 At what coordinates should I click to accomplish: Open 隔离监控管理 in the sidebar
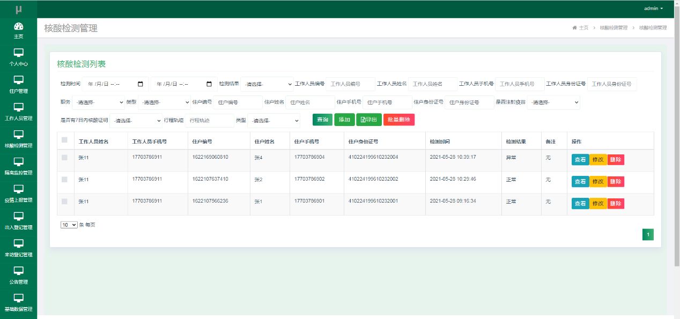[18, 166]
